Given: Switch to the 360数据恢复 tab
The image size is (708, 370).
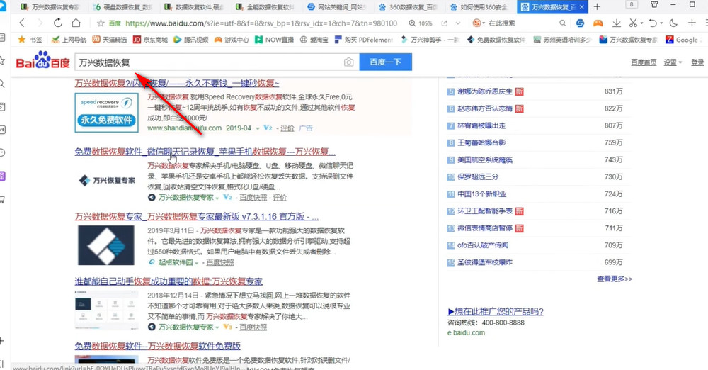Looking at the screenshot, I should [x=409, y=7].
